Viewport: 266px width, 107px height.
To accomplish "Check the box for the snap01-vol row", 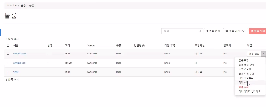I will 8,54.
